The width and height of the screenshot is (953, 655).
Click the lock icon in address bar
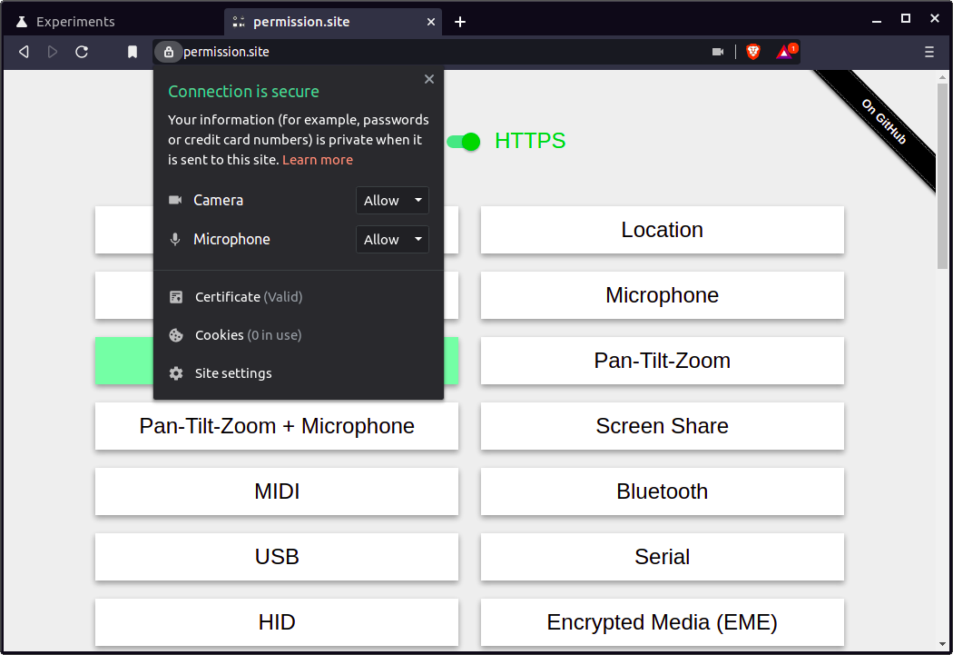click(168, 52)
